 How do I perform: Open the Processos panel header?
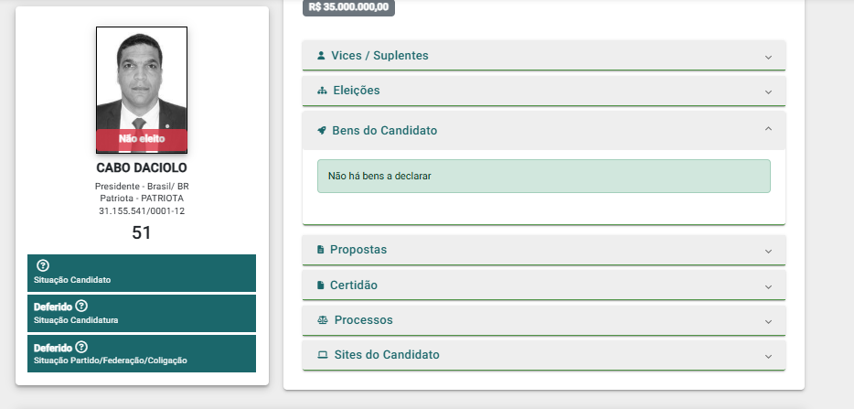(x=543, y=320)
